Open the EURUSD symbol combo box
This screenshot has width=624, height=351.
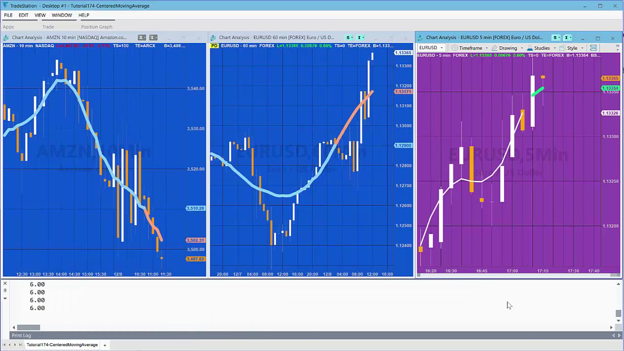(431, 48)
